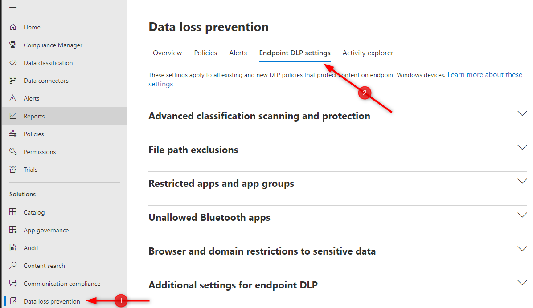533x308 pixels.
Task: Click the hamburger navigation menu icon
Action: [13, 9]
